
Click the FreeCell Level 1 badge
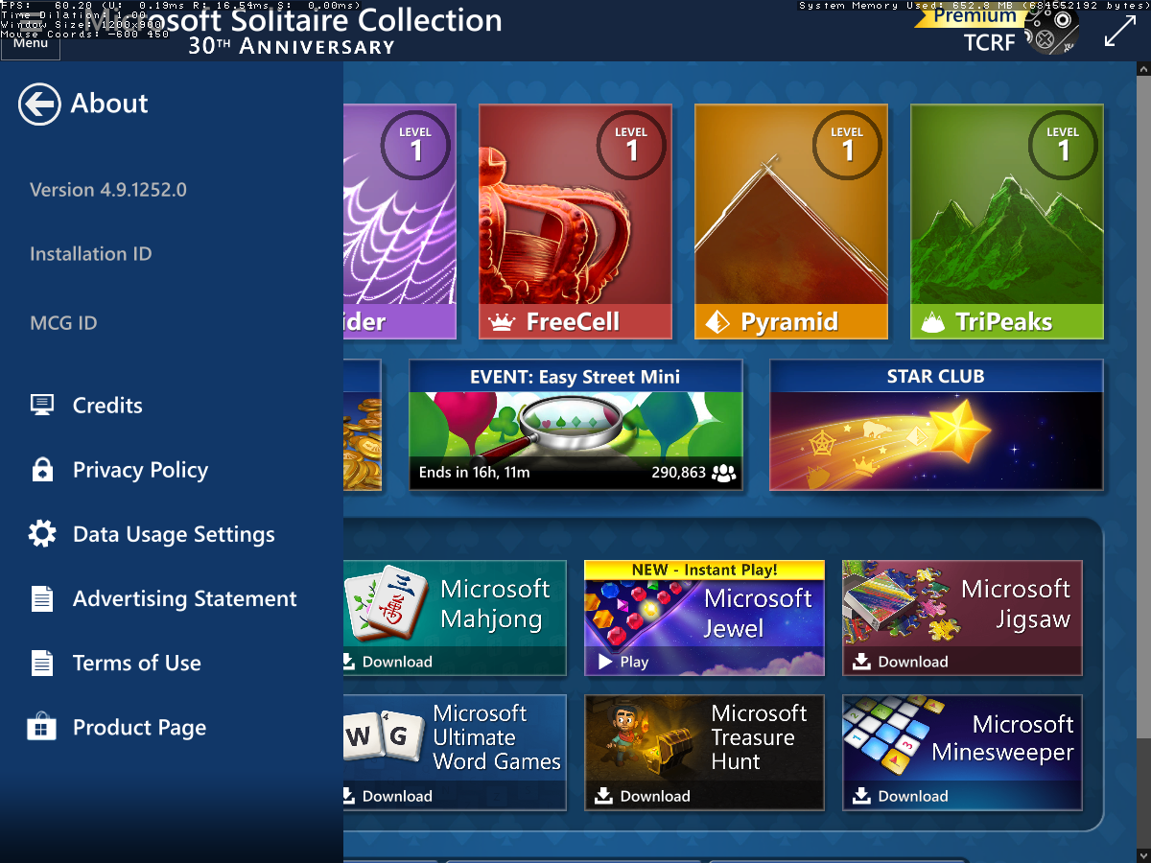(631, 145)
